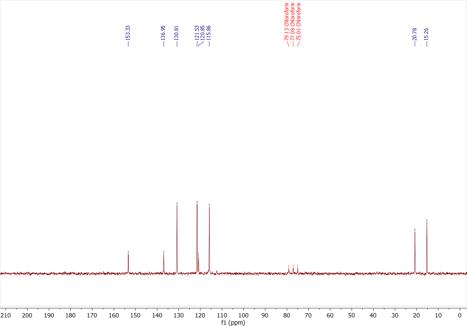Image resolution: width=467 pixels, height=326 pixels.
Task: Click the small peak near 110 ppm
Action: click(216, 271)
